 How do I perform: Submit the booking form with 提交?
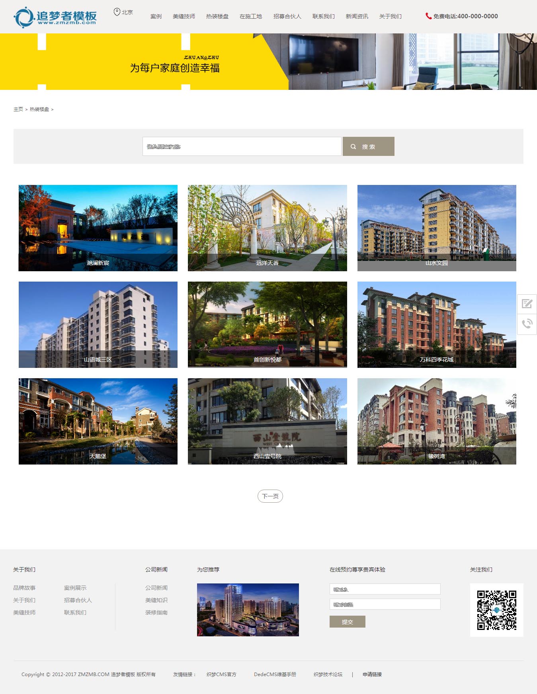pos(347,622)
